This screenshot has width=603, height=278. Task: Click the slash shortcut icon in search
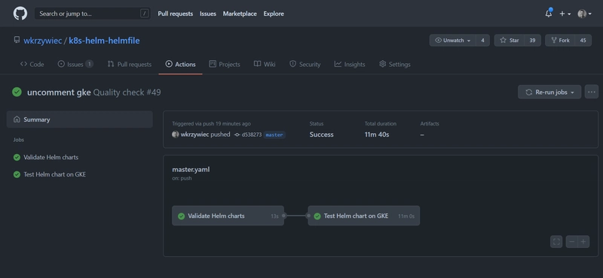pyautogui.click(x=144, y=14)
